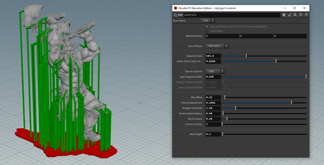This screenshot has width=324, height=165.
Task: Click the Anchor Sphere Radius value 0.09
Action: [213, 114]
